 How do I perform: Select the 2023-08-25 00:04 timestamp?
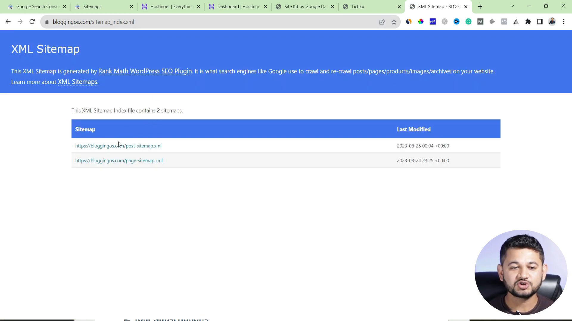[x=423, y=146]
